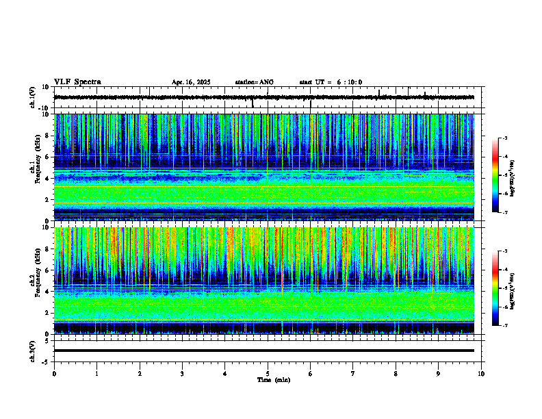Click the "1" tick on the time axis
Screen dimensions: 542x419
point(96,374)
